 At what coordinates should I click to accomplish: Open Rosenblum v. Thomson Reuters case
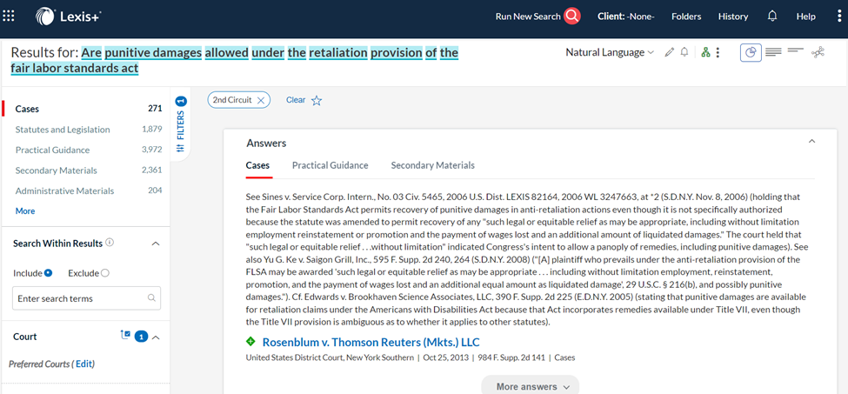point(371,342)
